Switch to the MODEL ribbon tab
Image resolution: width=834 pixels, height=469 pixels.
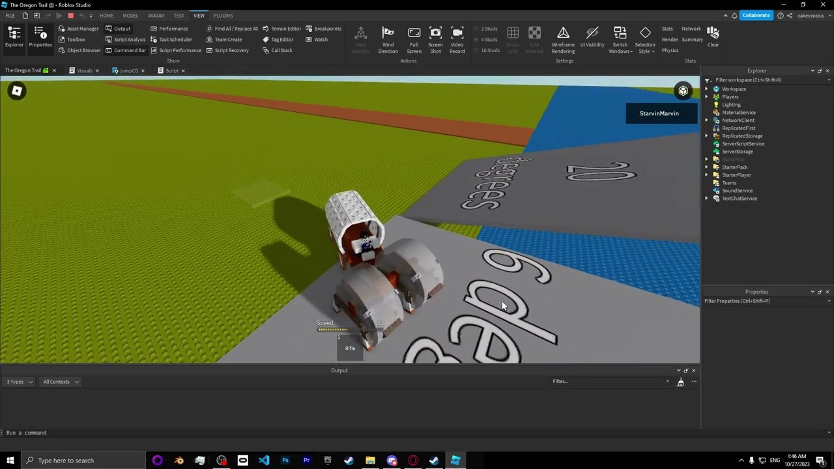coord(130,16)
